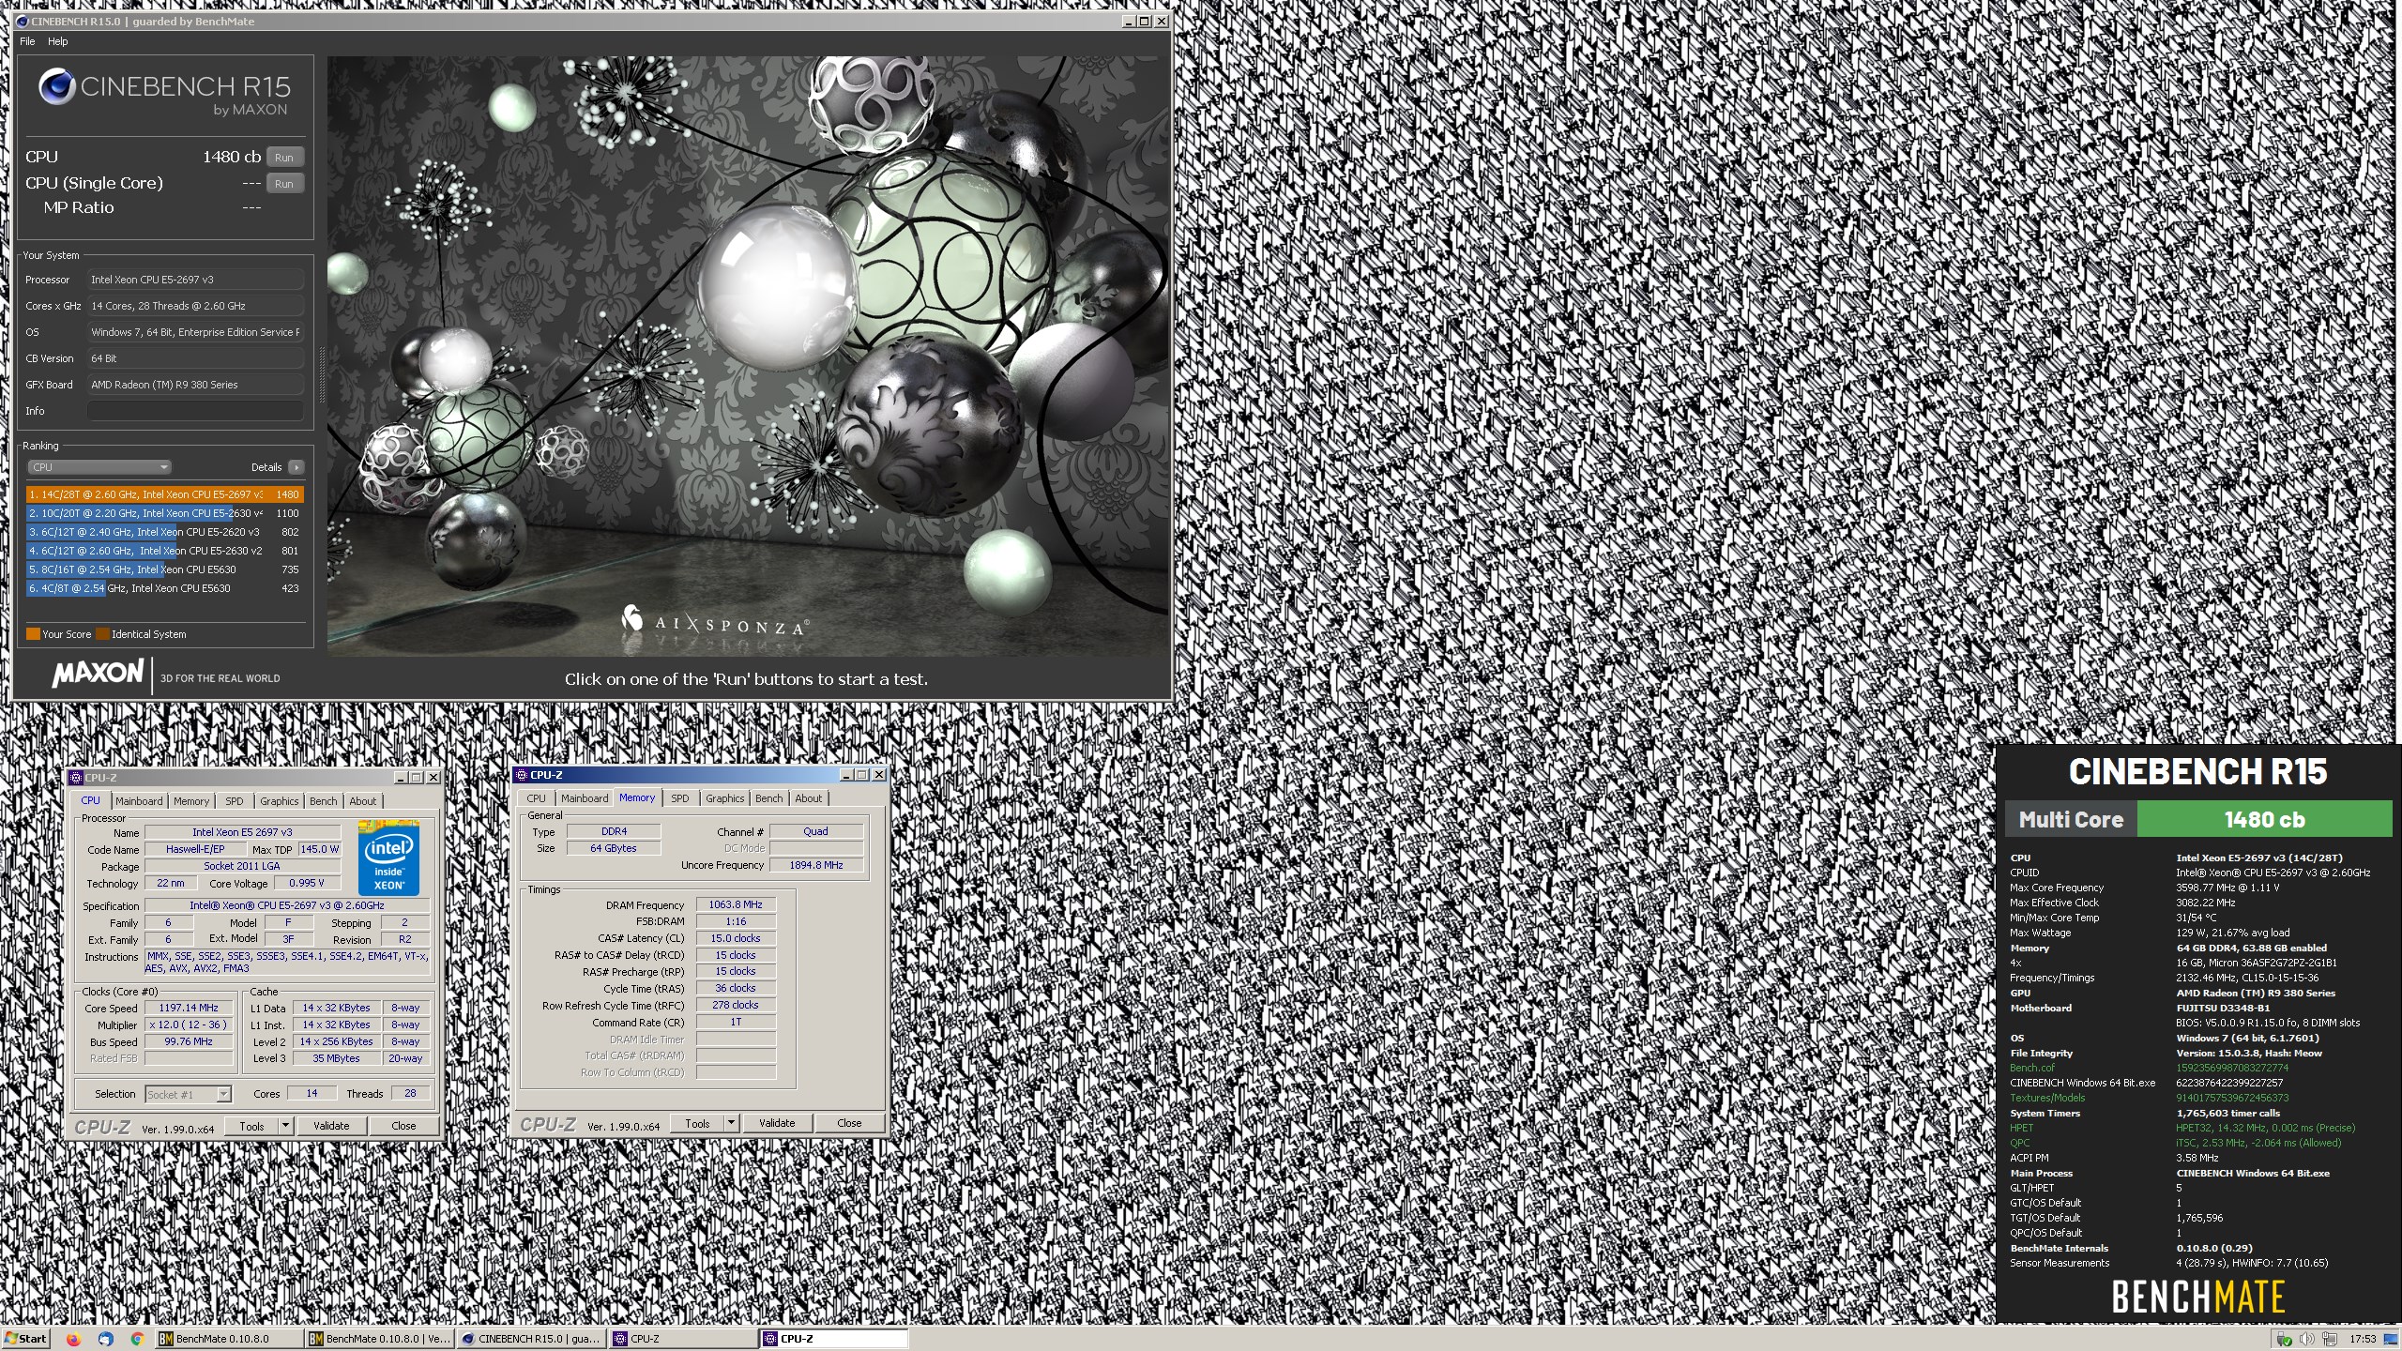Viewport: 2402px width, 1351px height.
Task: Open About tab in left CPU-Z window
Action: tap(363, 801)
